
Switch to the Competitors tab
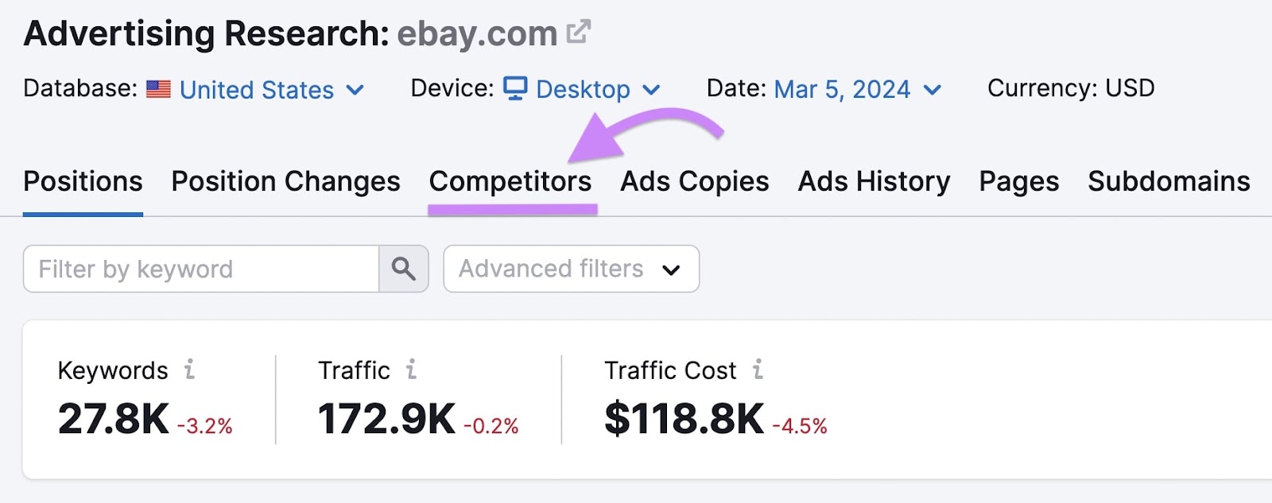[x=510, y=181]
